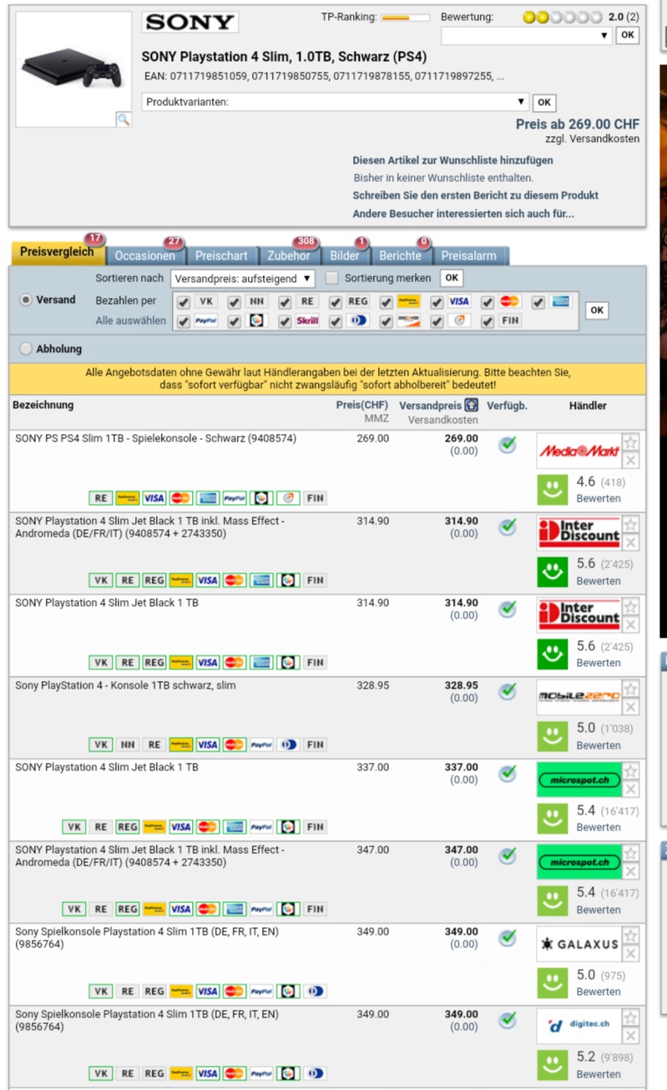Viewport: 667px width, 1090px height.
Task: Exclude Media Markt with the X icon
Action: click(630, 461)
